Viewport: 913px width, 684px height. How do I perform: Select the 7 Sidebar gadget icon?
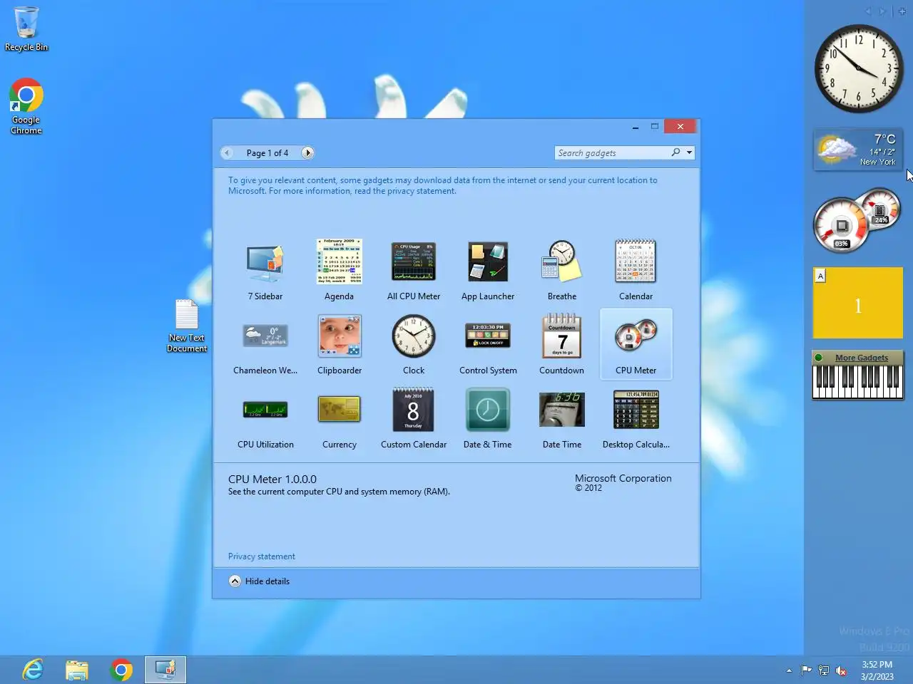[265, 262]
